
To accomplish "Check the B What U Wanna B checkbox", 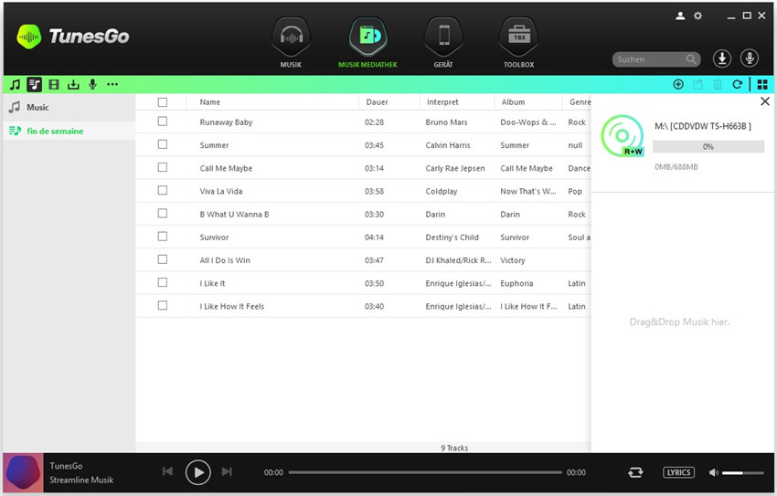I will pyautogui.click(x=163, y=214).
